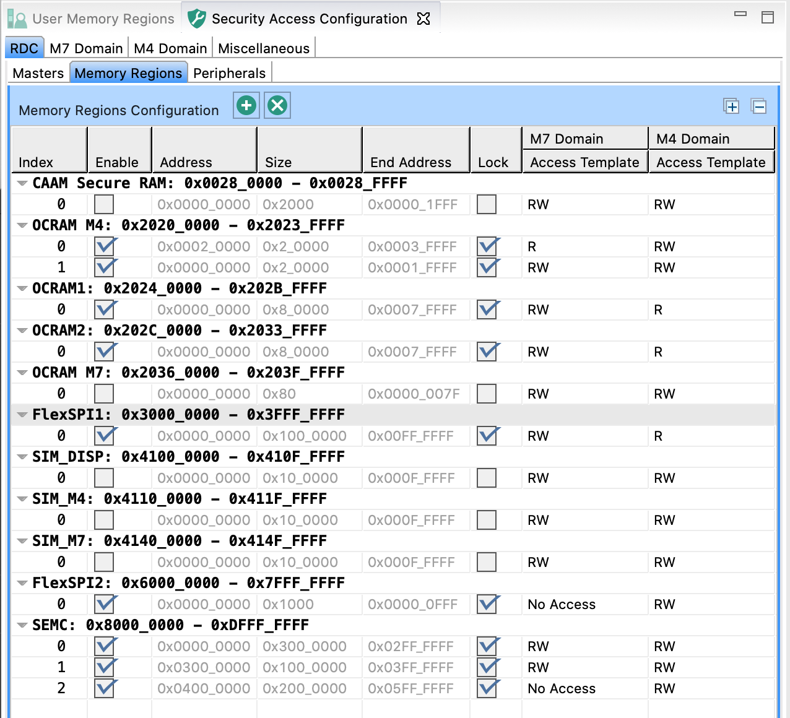The image size is (790, 718).
Task: Collapse the SEMC region group
Action: 22,625
